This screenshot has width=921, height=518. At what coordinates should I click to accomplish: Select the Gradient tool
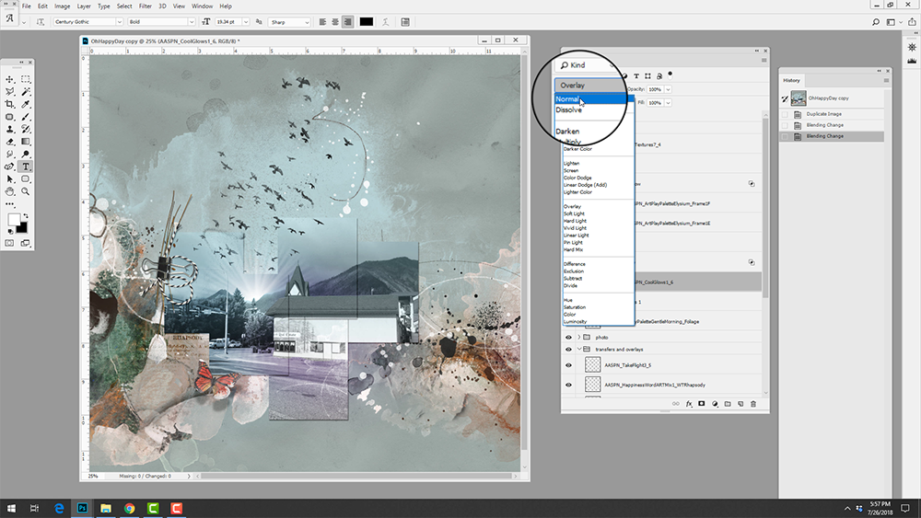pyautogui.click(x=25, y=142)
